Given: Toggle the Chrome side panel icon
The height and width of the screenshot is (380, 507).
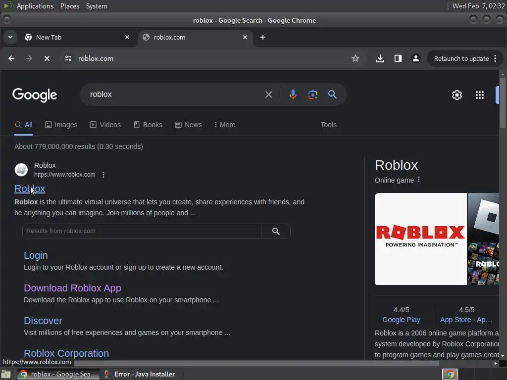Looking at the screenshot, I should [x=398, y=58].
